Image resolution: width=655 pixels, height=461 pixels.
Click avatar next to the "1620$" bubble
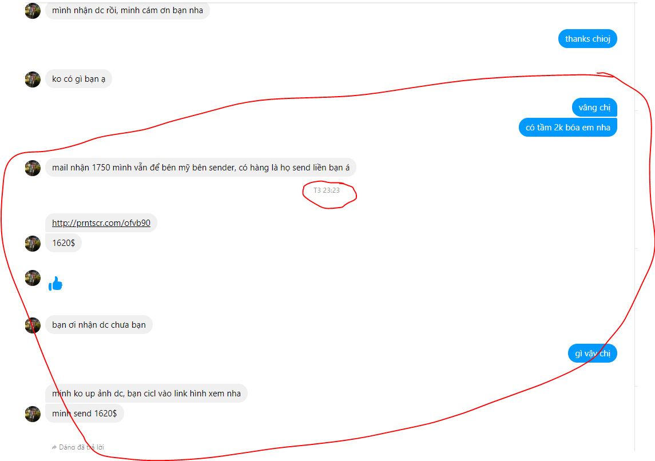click(x=33, y=244)
